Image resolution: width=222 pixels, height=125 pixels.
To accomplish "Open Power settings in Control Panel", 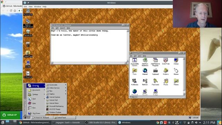I will (166, 82).
